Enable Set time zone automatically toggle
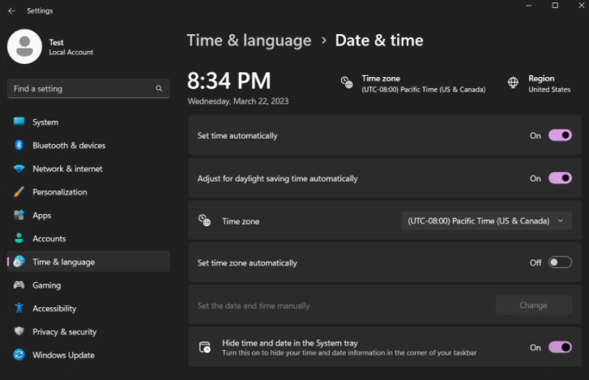 pyautogui.click(x=560, y=263)
